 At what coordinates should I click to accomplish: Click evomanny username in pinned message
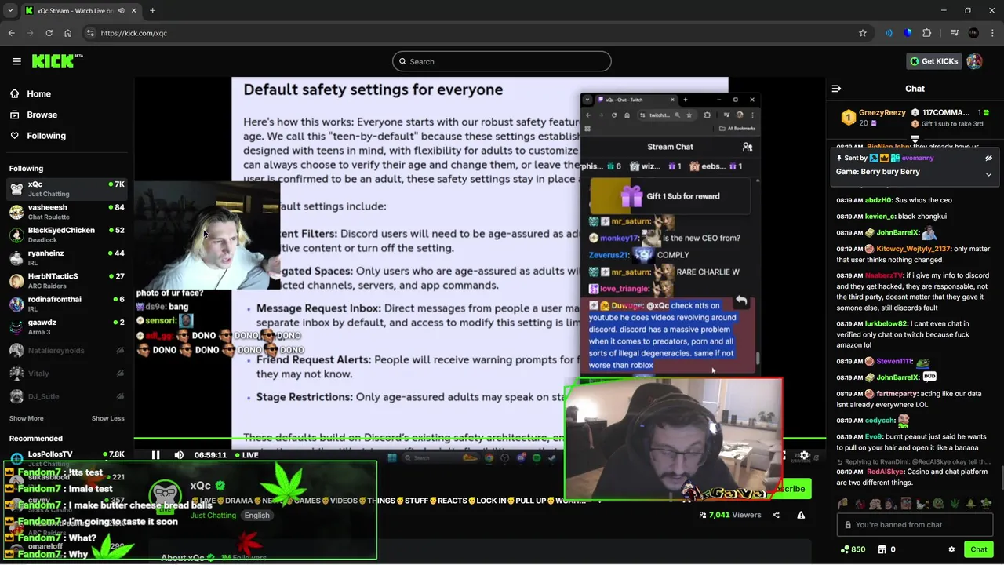918,158
